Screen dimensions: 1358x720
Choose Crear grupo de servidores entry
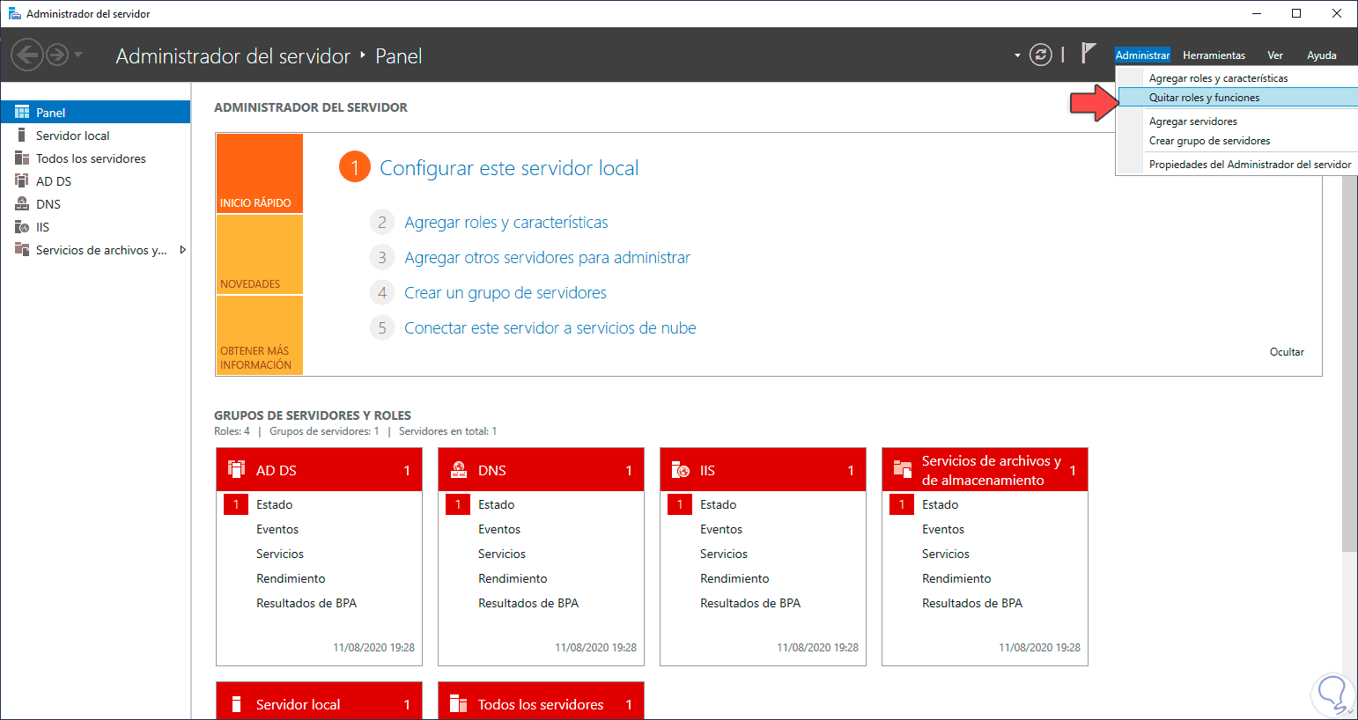click(1237, 141)
